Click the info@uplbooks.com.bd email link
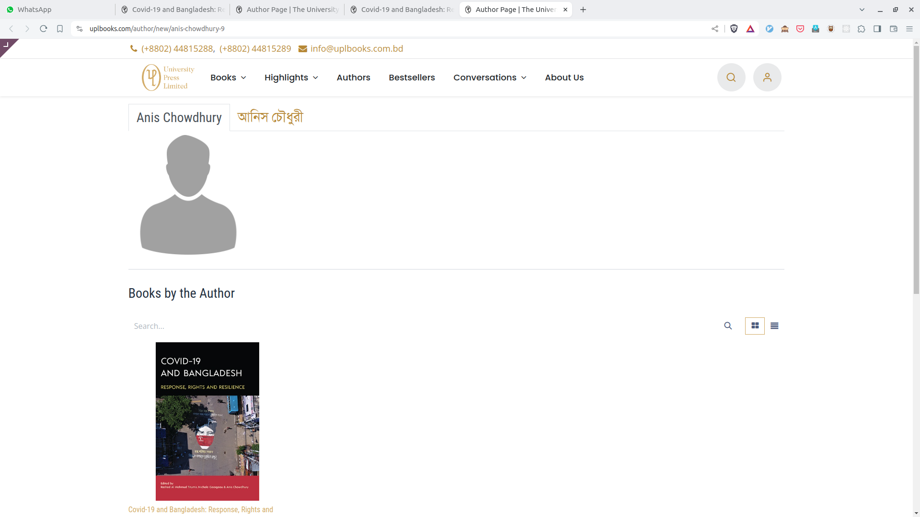This screenshot has width=920, height=517. coord(356,49)
